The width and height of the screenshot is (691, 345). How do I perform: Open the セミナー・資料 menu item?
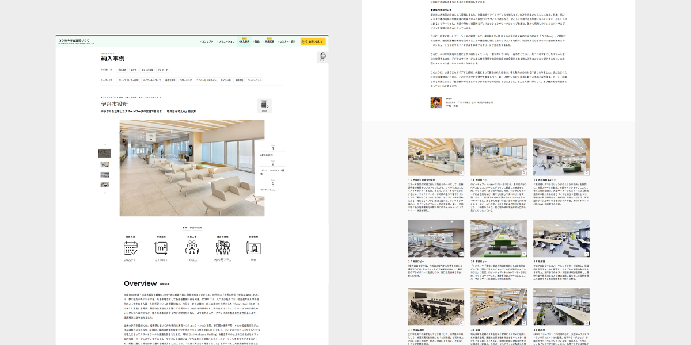[x=287, y=41]
